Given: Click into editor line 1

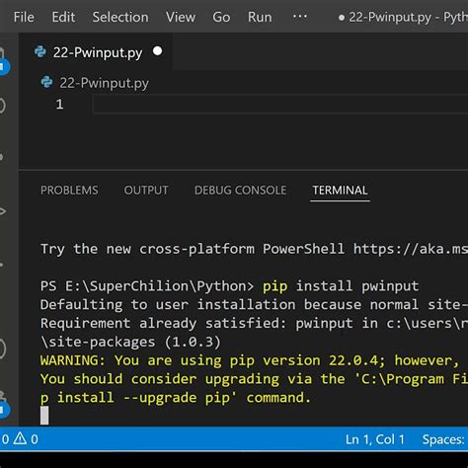Looking at the screenshot, I should click(x=279, y=105).
